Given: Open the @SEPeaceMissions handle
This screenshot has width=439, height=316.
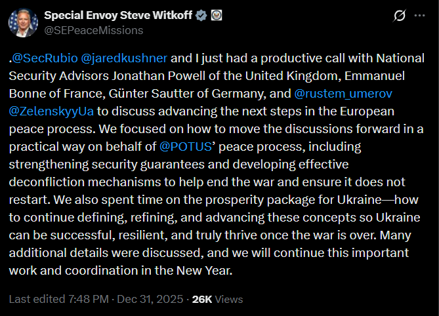Looking at the screenshot, I should [93, 30].
